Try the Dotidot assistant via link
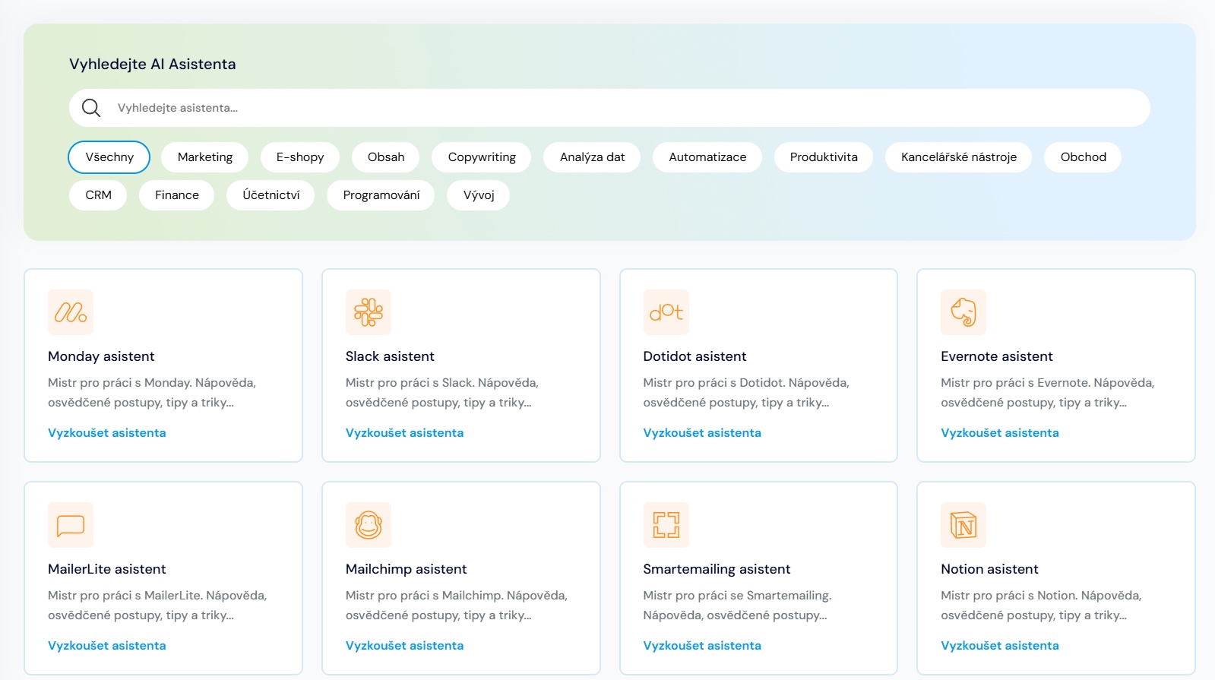The width and height of the screenshot is (1215, 680). tap(702, 433)
